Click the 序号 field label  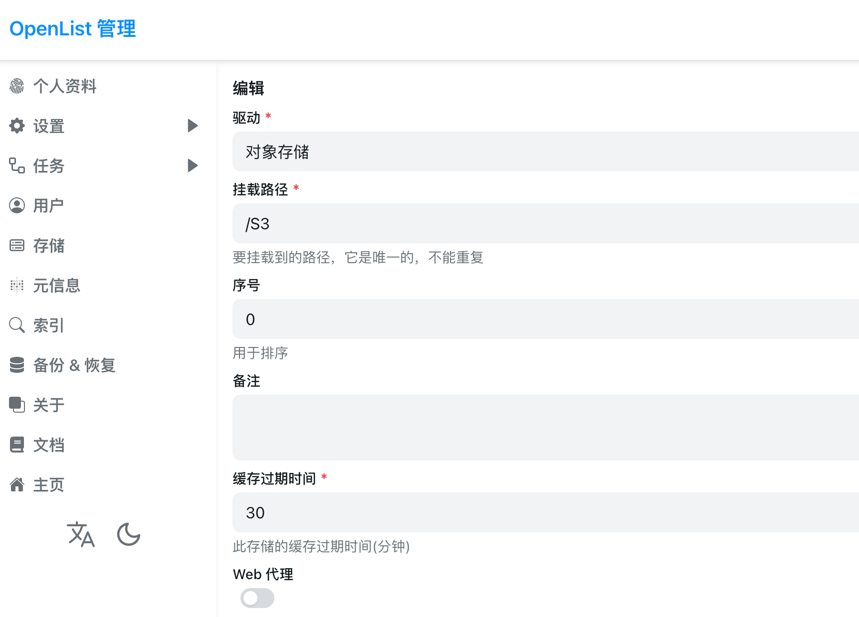(x=246, y=285)
